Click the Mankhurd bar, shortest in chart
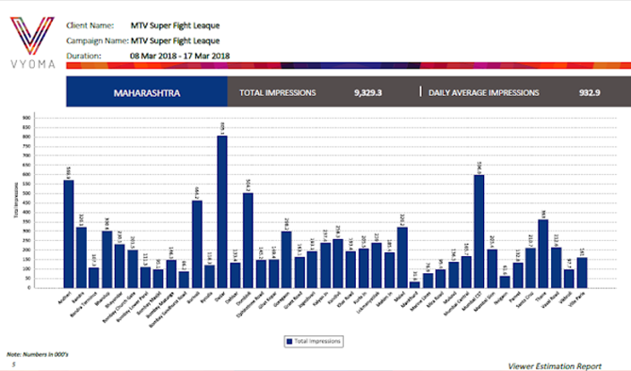631x371 pixels. point(415,284)
